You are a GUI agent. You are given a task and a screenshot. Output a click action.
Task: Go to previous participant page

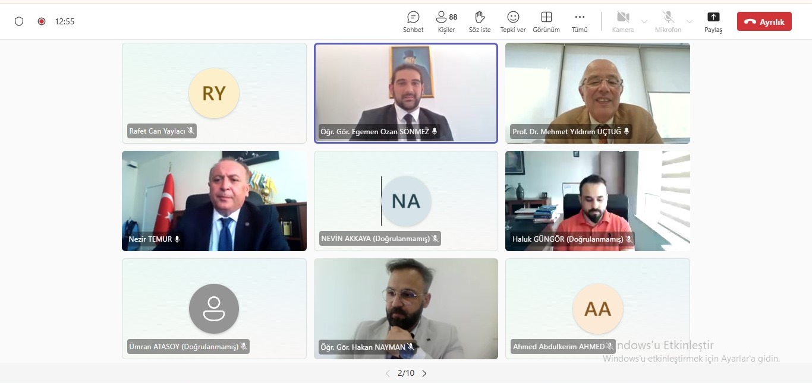(388, 373)
